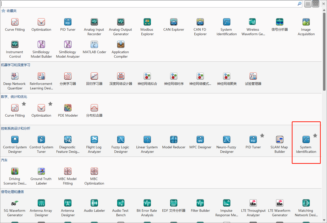Image resolution: width=327 pixels, height=223 pixels.
Task: Launch Analog Input Recorder app
Action: (x=94, y=27)
